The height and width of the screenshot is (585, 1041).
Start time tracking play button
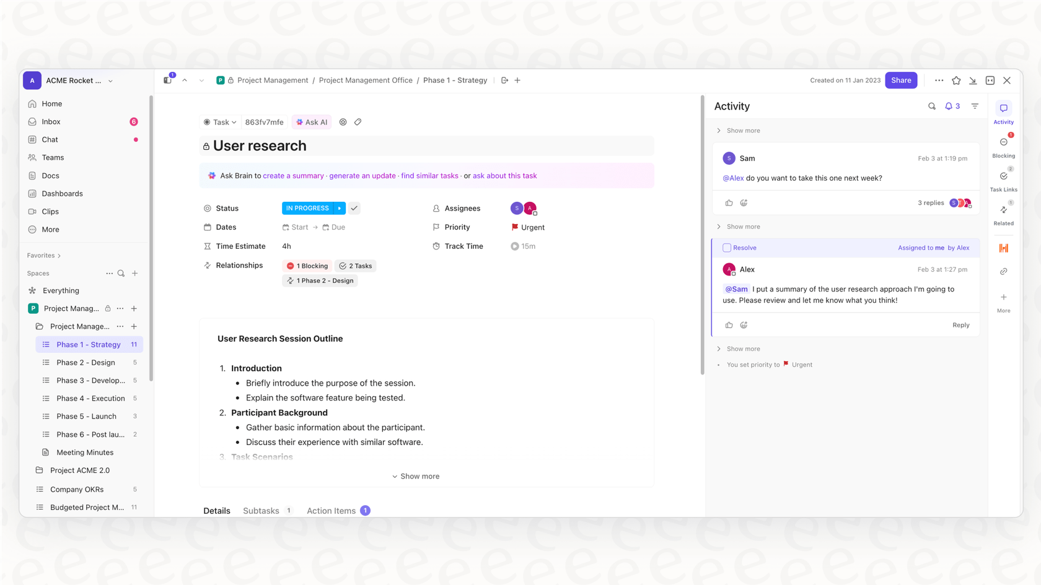tap(514, 246)
